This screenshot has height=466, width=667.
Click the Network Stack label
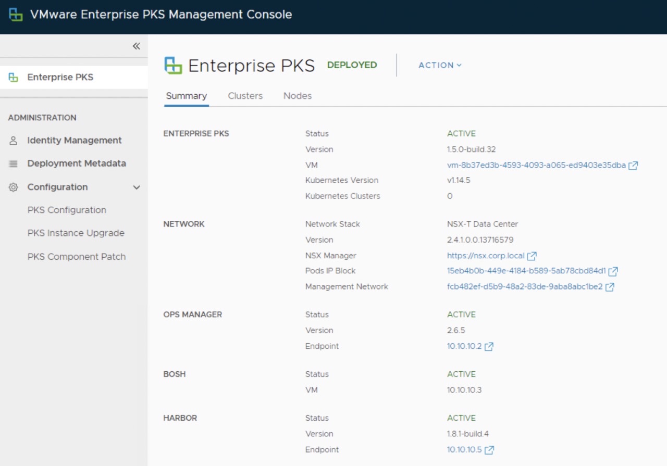[332, 224]
